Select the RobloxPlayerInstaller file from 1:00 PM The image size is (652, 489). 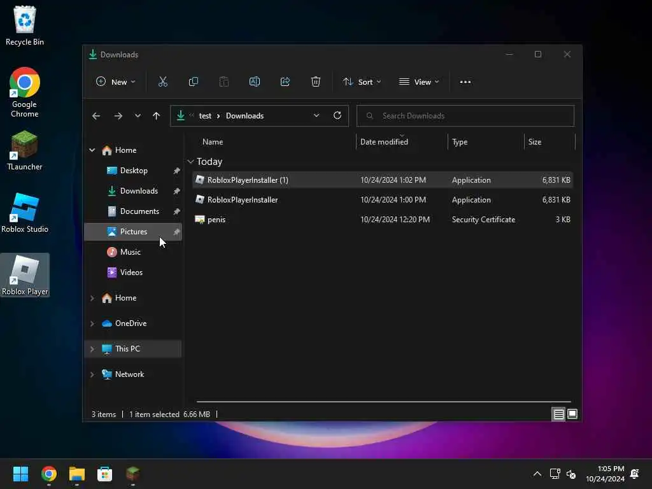click(x=383, y=199)
